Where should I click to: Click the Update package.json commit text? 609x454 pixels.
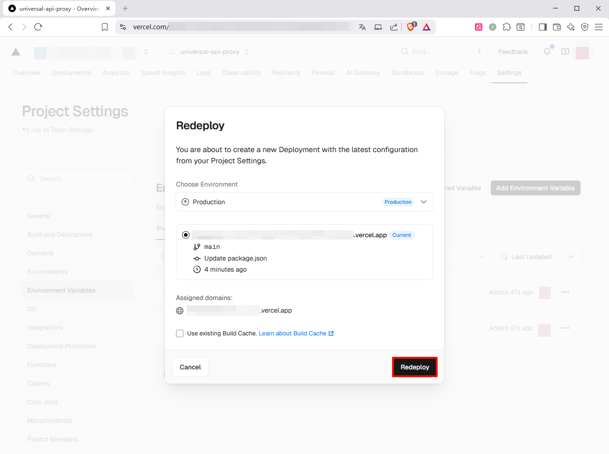click(x=236, y=258)
